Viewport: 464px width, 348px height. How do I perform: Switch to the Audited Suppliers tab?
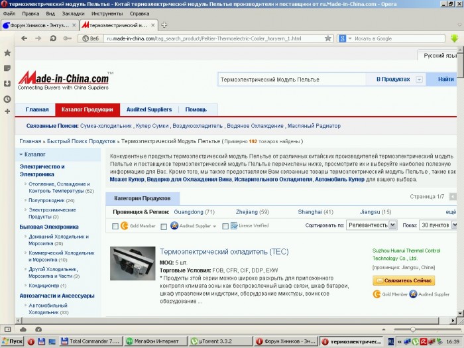click(148, 109)
